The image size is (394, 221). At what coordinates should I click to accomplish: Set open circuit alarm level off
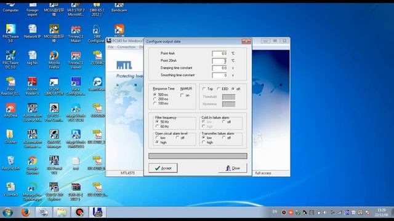(x=177, y=138)
